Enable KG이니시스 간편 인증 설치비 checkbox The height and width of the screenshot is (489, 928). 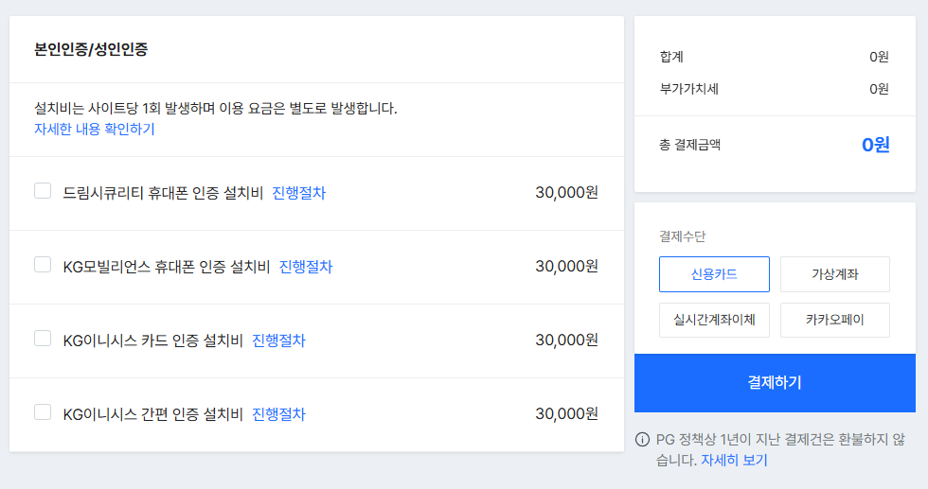(43, 412)
